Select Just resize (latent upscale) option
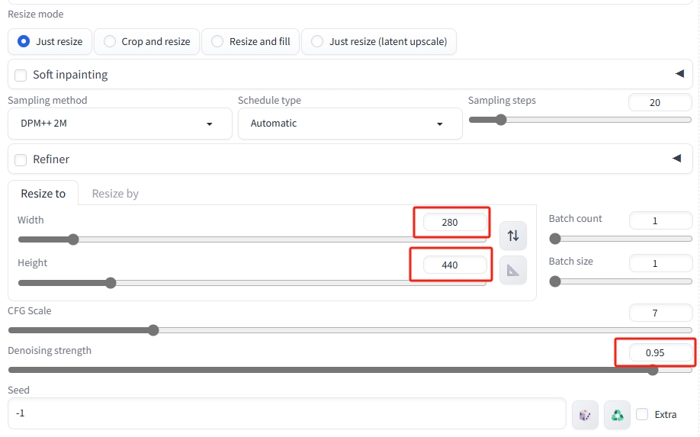Image resolution: width=700 pixels, height=437 pixels. (379, 41)
